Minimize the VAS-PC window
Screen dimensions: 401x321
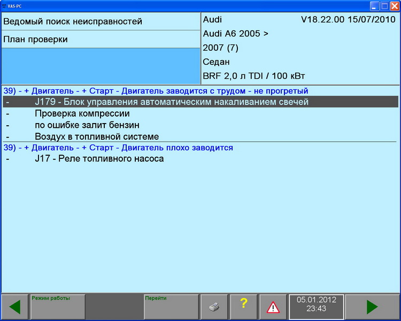374,5
